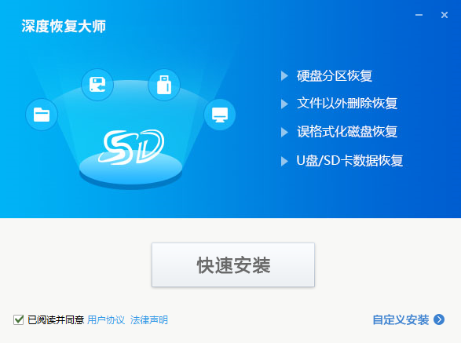Click the SD logo on the pedestal

131,147
